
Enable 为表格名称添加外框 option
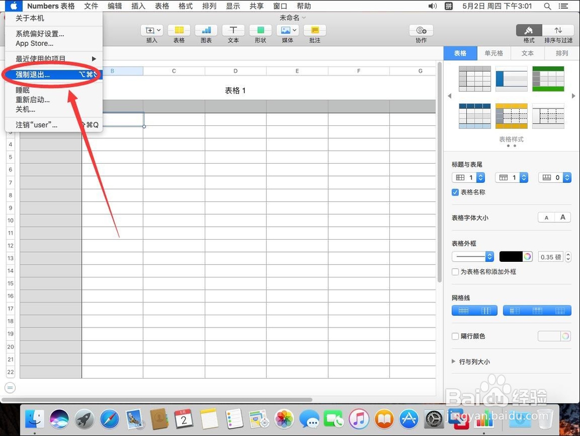click(456, 272)
